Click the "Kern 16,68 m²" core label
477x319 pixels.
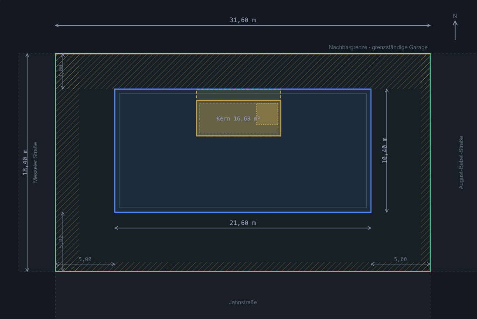238,118
